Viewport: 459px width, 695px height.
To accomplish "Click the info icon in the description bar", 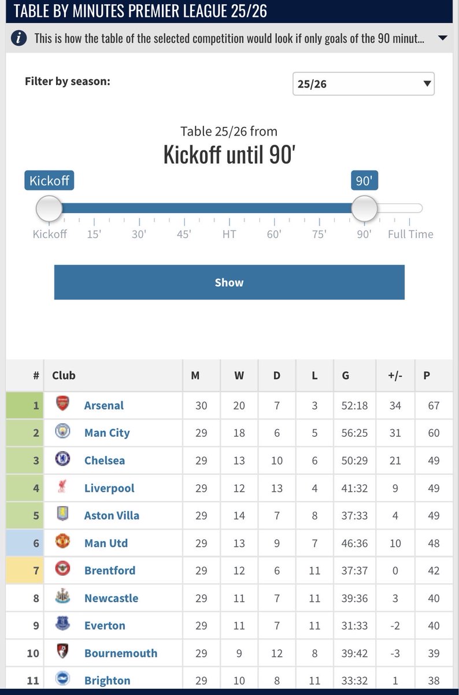I will (x=20, y=39).
